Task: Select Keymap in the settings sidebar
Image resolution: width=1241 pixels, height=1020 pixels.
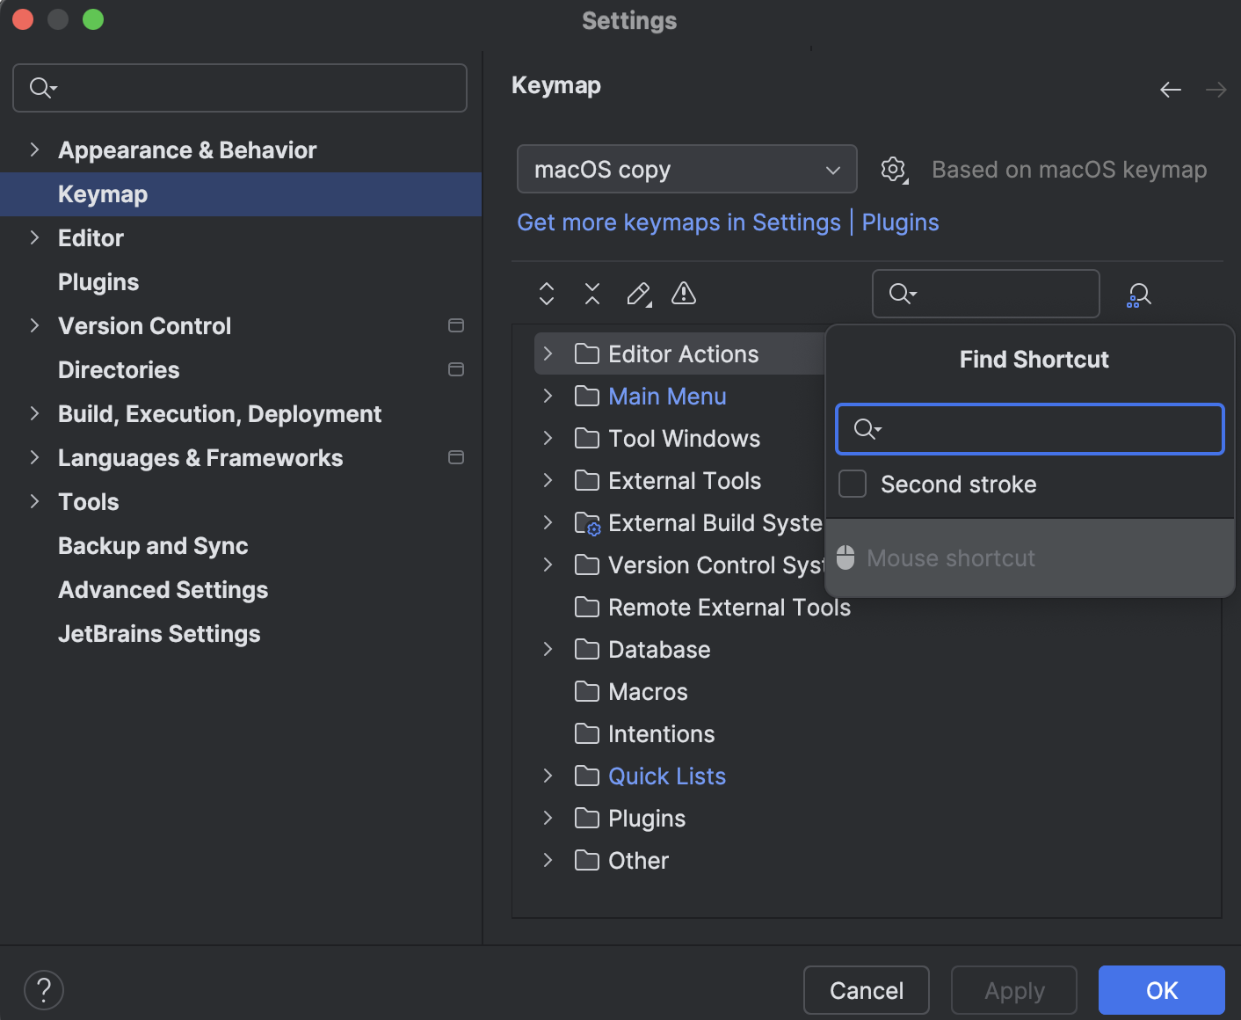Action: tap(102, 193)
